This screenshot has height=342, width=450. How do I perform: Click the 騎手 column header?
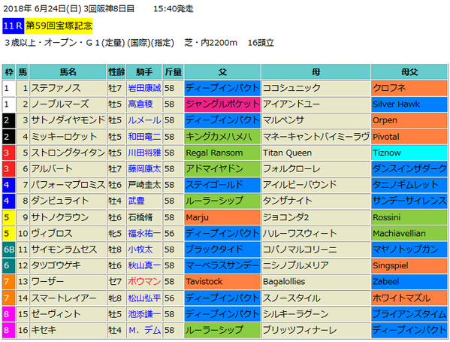tap(144, 72)
